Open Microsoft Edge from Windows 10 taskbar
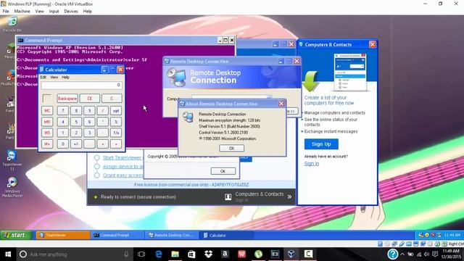464x261 pixels. pos(159,254)
